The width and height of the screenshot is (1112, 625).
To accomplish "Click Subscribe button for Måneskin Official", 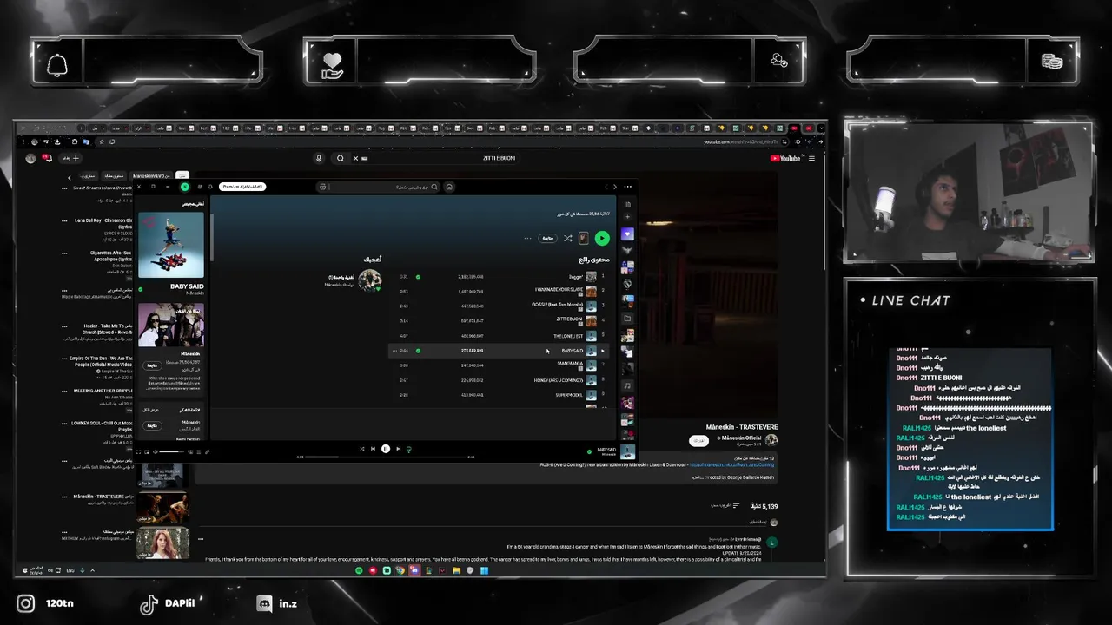I will click(x=698, y=440).
